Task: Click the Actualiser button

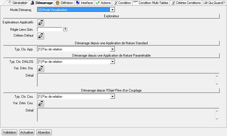Action: coord(27,132)
